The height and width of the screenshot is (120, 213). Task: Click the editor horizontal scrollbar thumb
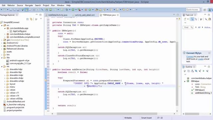[107, 114]
